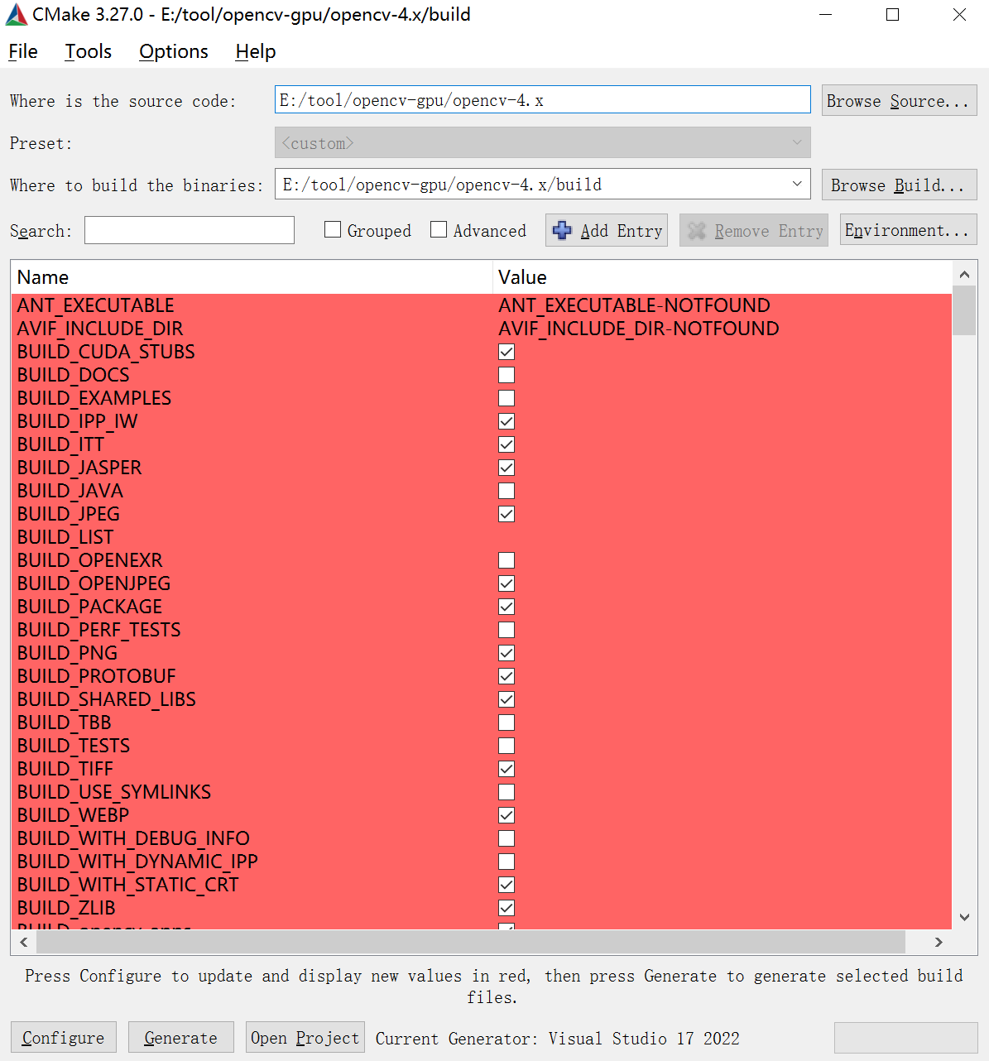Click the Configure button
This screenshot has width=989, height=1061.
[x=64, y=1038]
